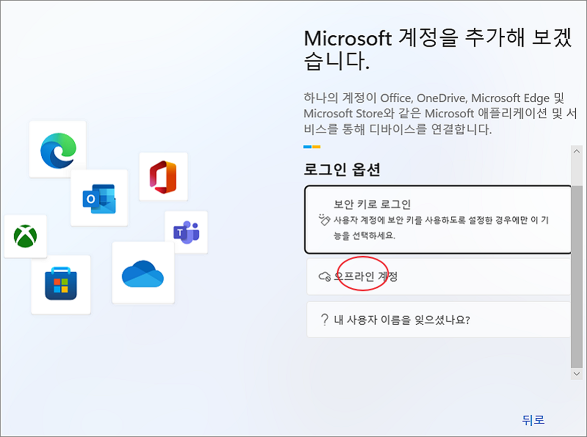Click the Microsoft 계정을 추가해 보겠습니다 title
This screenshot has height=437, width=587.
click(x=438, y=50)
